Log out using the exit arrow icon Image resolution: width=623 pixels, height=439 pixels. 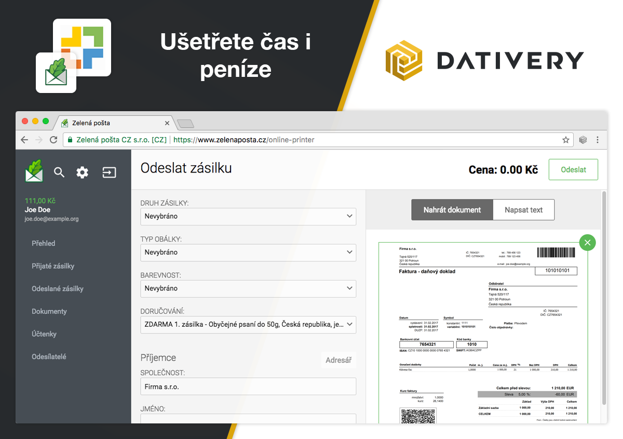pyautogui.click(x=109, y=172)
